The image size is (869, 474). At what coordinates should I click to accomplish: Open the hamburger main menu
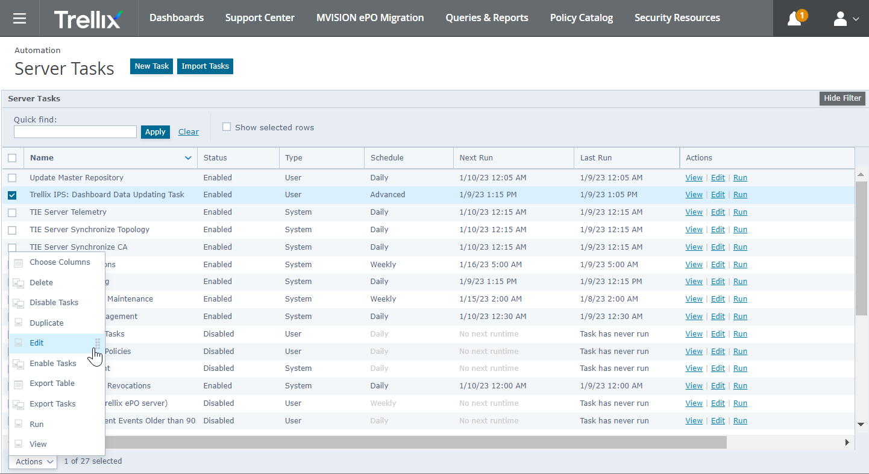tap(19, 18)
